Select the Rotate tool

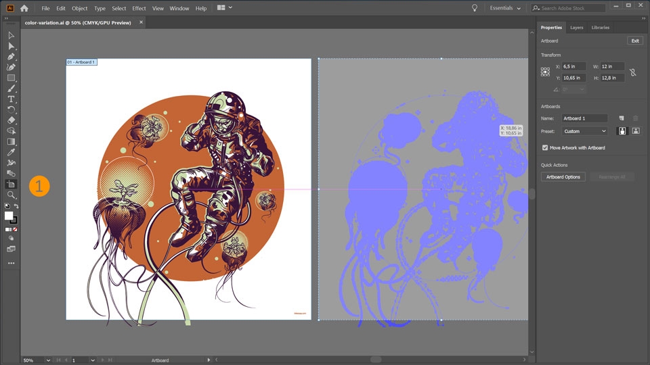pos(12,109)
